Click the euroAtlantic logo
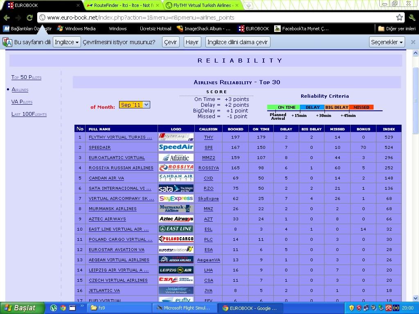The width and height of the screenshot is (419, 314). click(x=176, y=157)
